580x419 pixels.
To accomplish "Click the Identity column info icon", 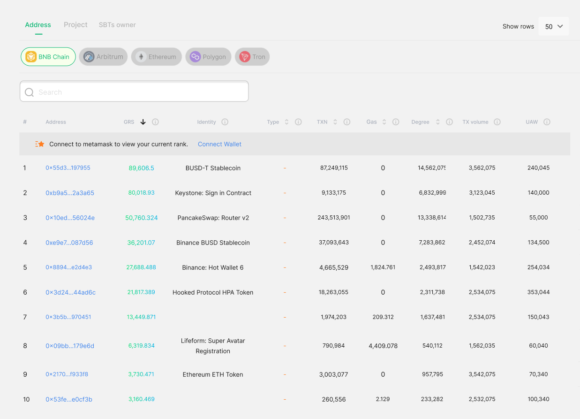I will [x=225, y=122].
